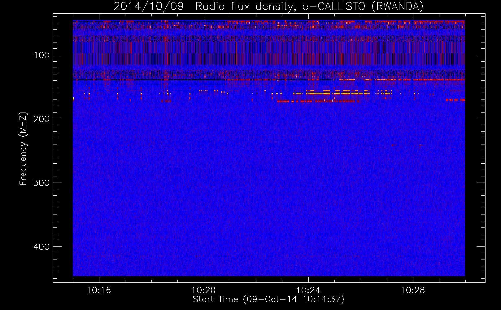The height and width of the screenshot is (310, 501).
Task: Click the "200" frequency tick label
Action: [41, 119]
